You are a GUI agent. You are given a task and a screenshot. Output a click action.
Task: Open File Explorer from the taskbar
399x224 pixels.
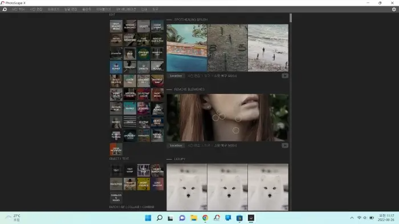click(194, 218)
